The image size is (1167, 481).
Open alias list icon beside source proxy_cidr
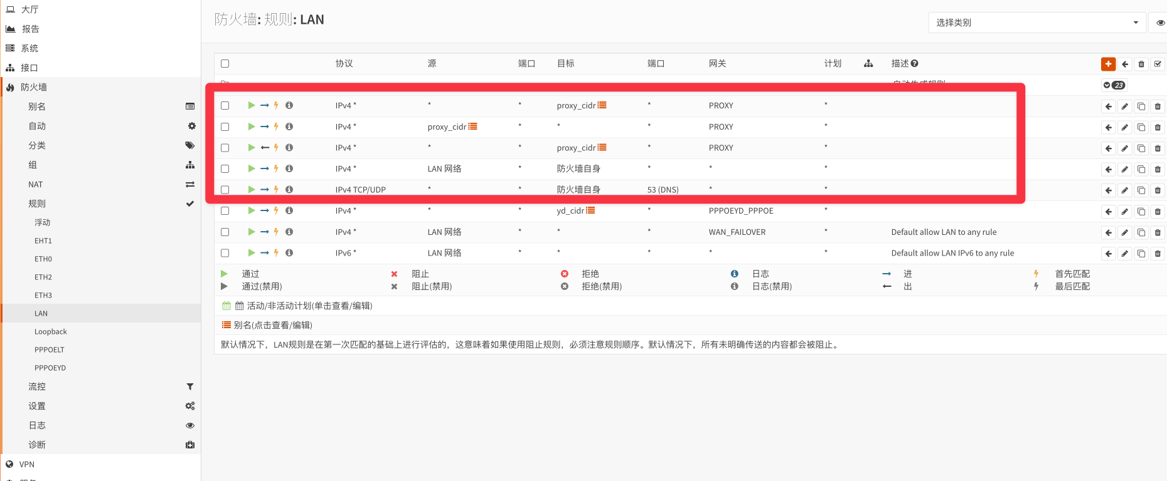pos(472,127)
